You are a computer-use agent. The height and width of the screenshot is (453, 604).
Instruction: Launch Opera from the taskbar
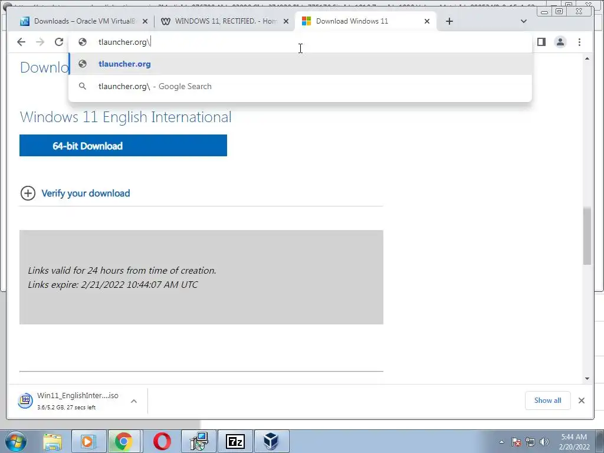coord(162,441)
